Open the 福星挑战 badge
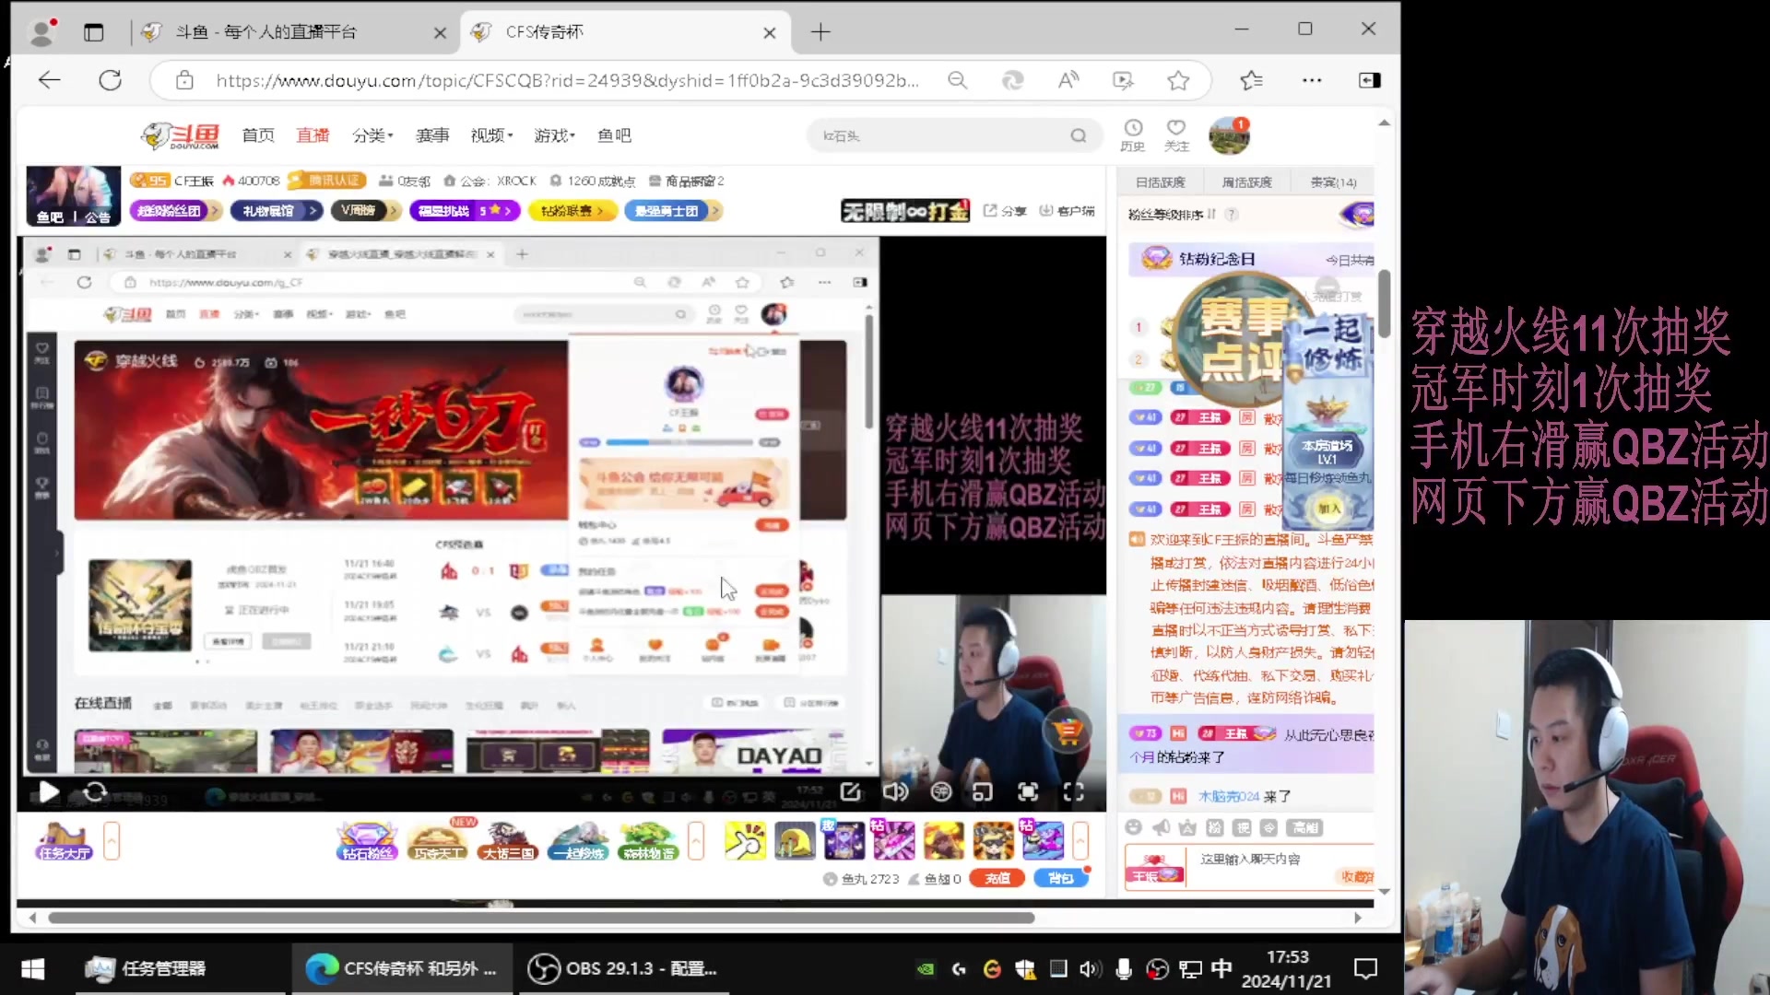Viewport: 1770px width, 995px height. tap(465, 211)
